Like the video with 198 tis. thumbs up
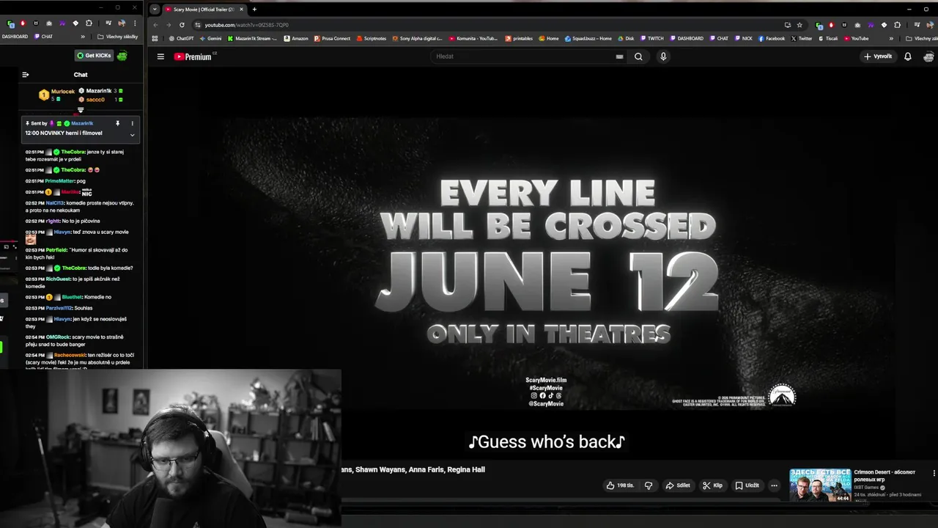938x528 pixels. (620, 485)
